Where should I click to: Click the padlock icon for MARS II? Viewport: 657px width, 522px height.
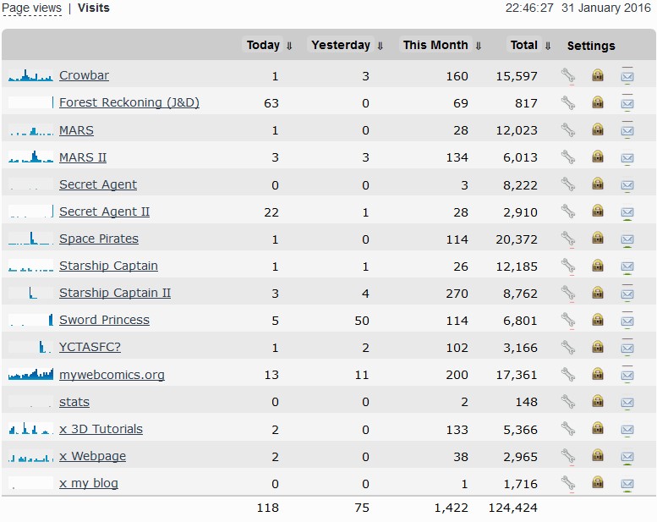(x=598, y=157)
